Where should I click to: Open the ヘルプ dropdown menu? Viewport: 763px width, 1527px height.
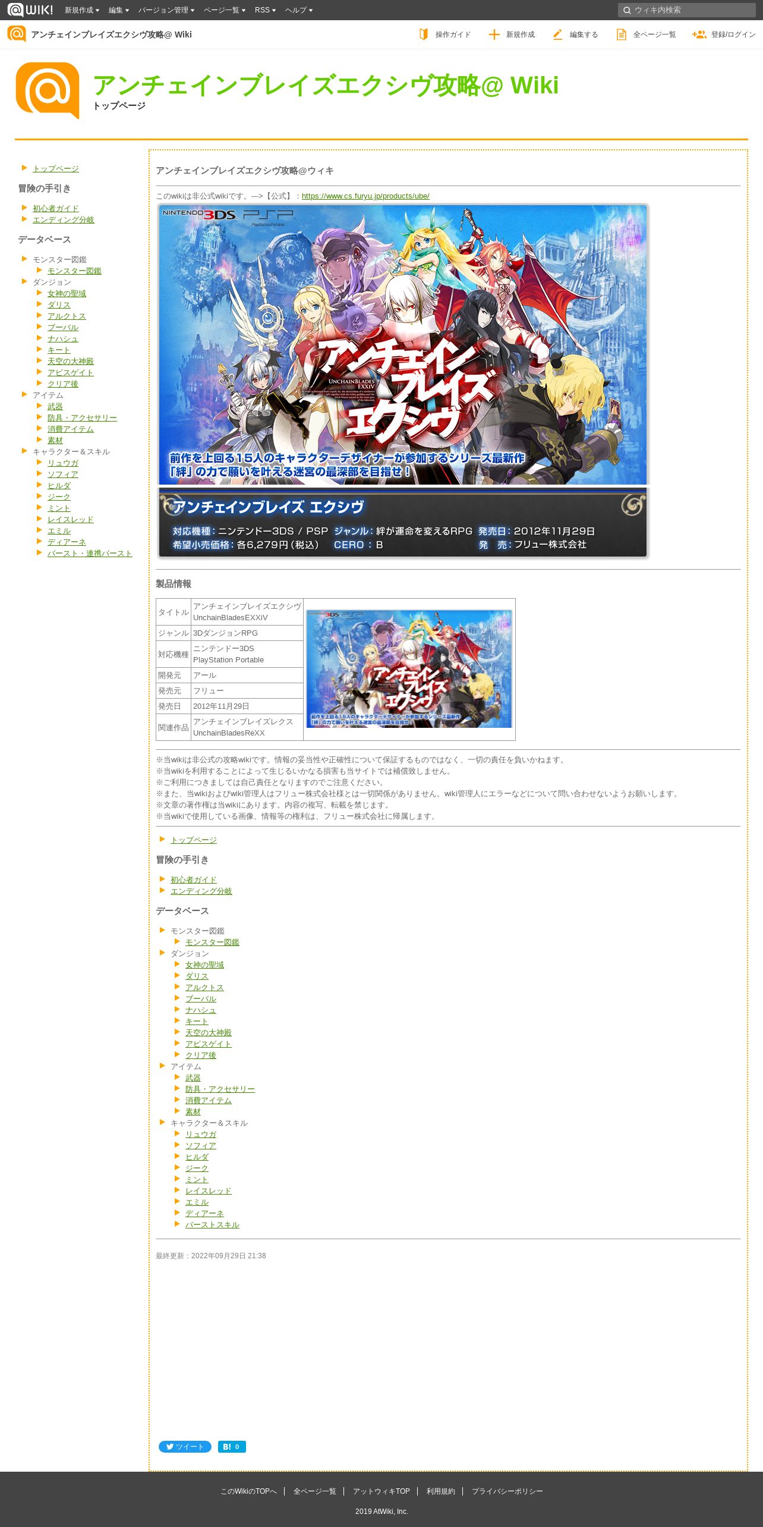coord(299,10)
